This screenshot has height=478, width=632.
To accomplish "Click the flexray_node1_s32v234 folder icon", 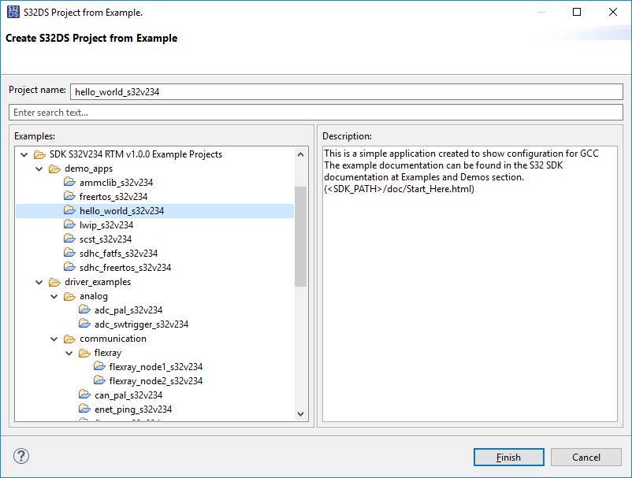I will coord(99,366).
